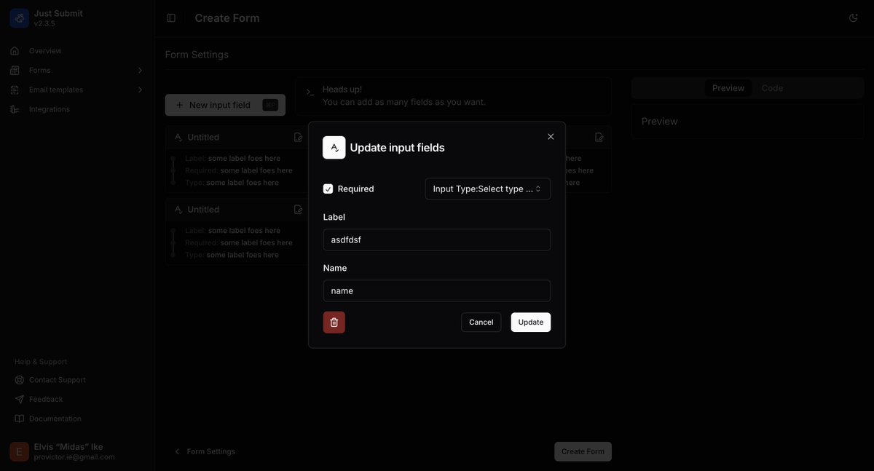Uncheck the Required checkbox
Viewport: 874px width, 471px height.
click(x=328, y=189)
